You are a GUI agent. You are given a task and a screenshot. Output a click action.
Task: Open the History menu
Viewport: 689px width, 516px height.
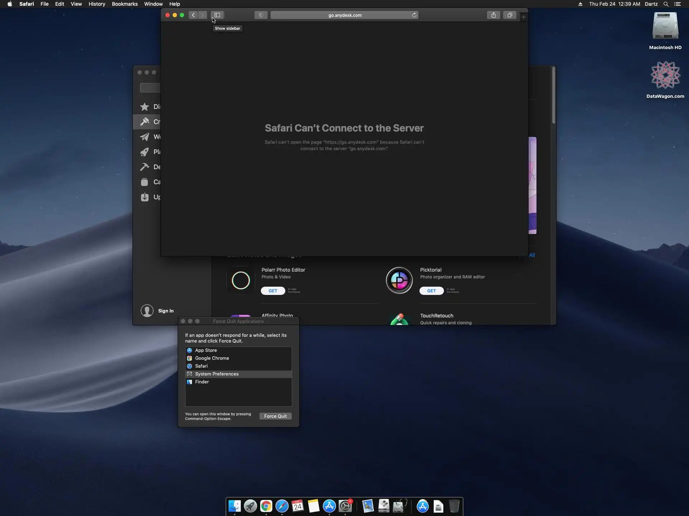coord(97,4)
